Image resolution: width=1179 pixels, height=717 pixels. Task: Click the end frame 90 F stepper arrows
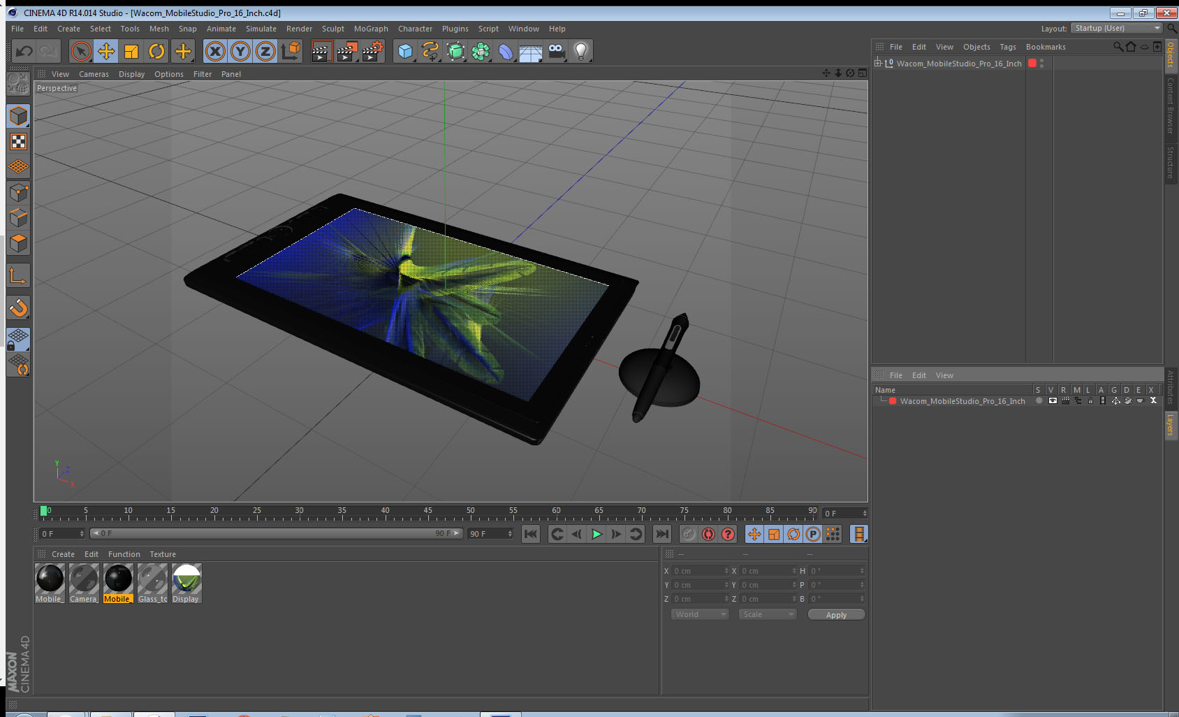point(510,534)
